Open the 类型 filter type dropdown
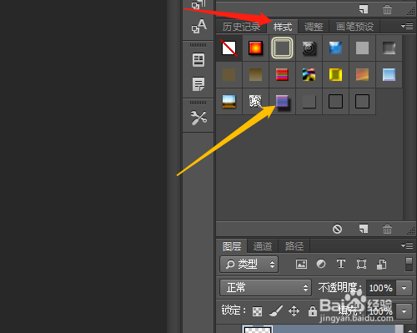 click(x=249, y=264)
